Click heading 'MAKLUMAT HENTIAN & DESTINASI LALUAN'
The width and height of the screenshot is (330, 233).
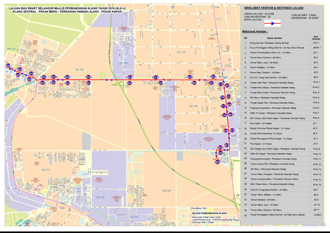tap(274, 8)
